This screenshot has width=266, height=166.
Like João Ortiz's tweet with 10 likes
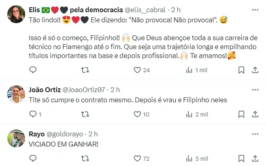click(x=137, y=114)
